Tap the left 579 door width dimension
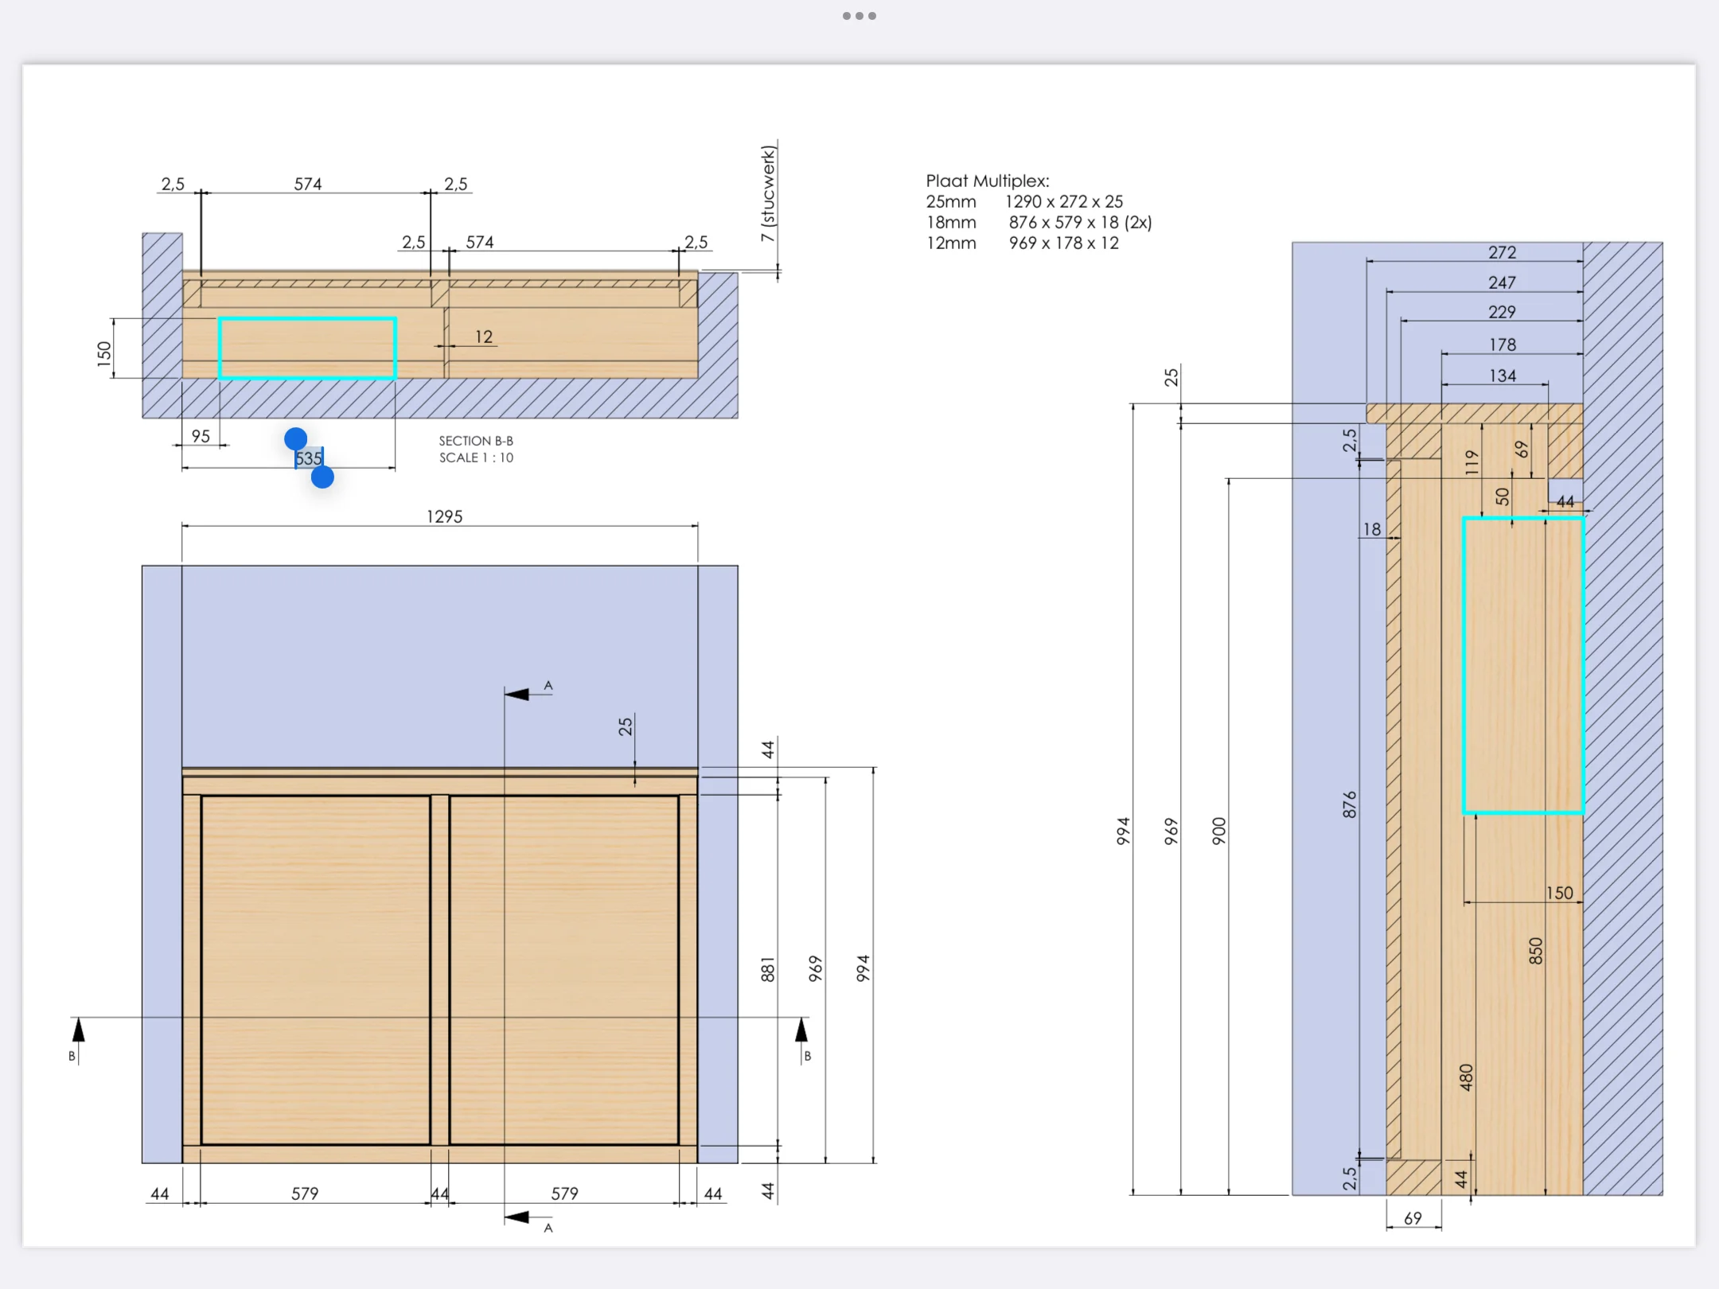 point(305,1194)
